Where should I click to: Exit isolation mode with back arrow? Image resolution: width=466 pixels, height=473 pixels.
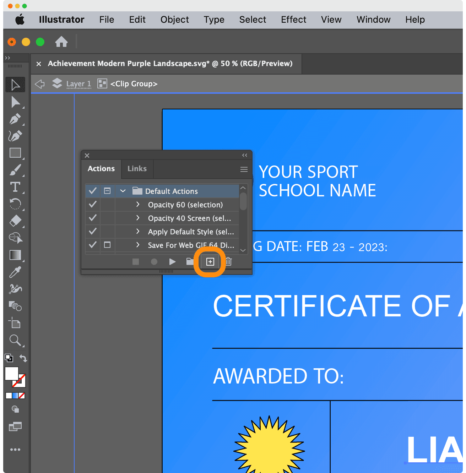[x=40, y=84]
